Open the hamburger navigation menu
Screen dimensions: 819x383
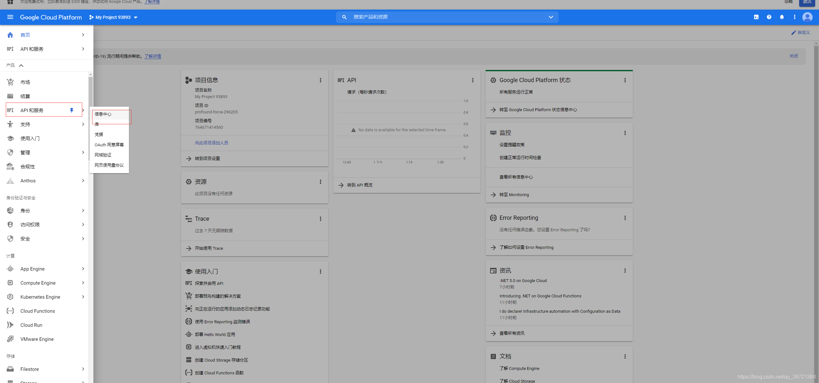[10, 17]
